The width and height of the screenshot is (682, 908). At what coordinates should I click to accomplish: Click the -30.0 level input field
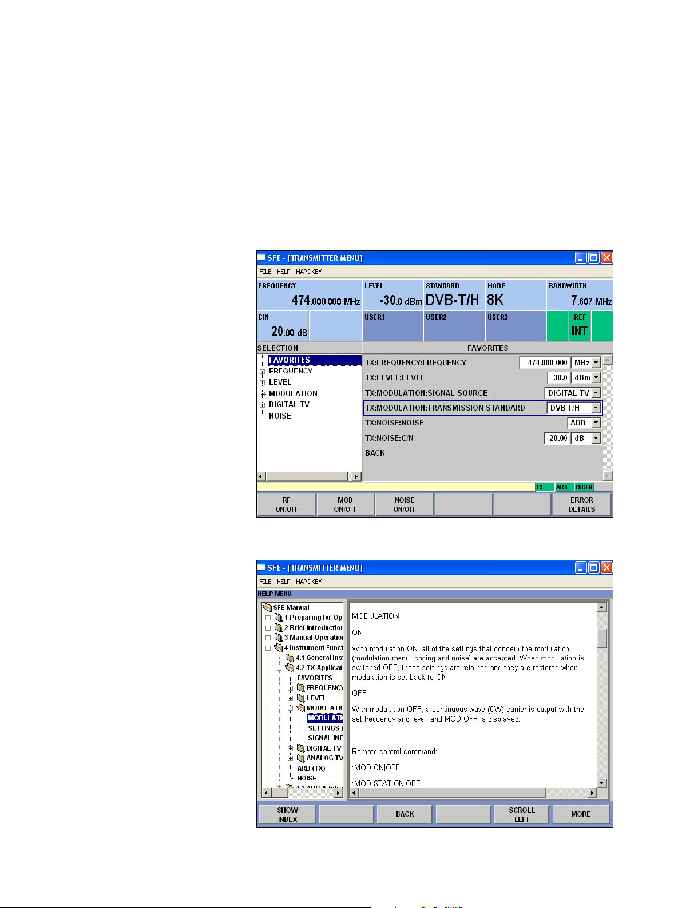click(558, 377)
